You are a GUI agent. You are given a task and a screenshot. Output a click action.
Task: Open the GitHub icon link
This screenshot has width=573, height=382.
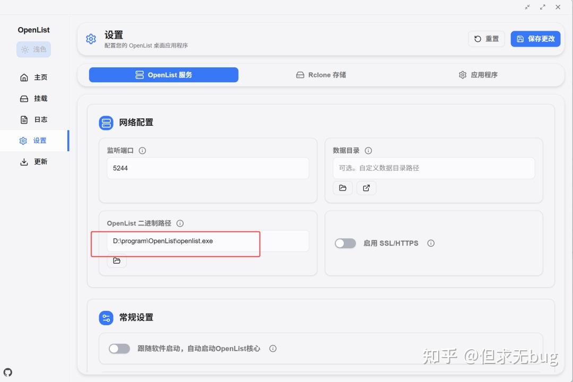pyautogui.click(x=8, y=372)
